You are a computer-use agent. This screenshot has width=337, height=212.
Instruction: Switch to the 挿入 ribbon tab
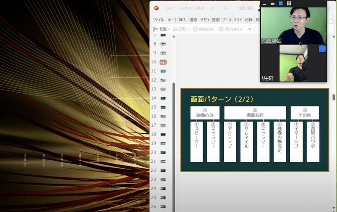pyautogui.click(x=182, y=20)
